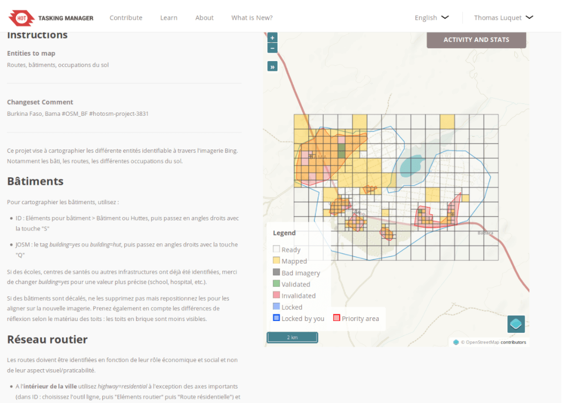Click the Activity and Stats button
The image size is (569, 403).
pos(476,40)
